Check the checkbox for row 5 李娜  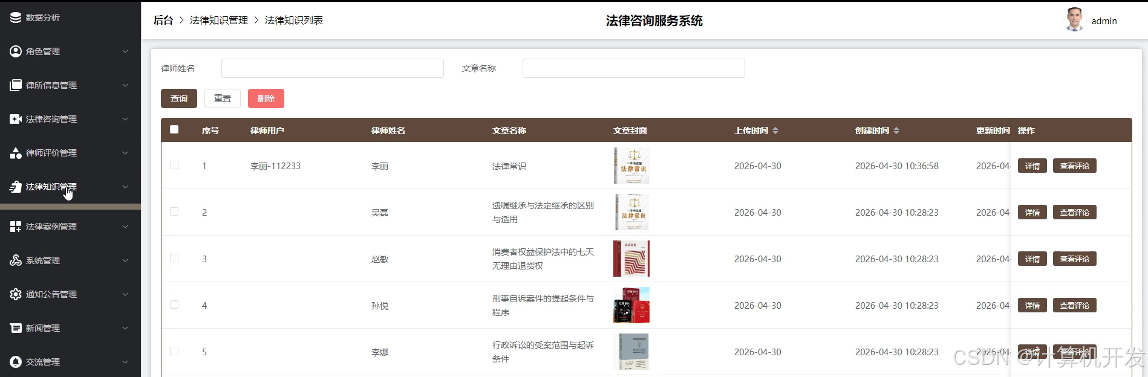click(174, 351)
